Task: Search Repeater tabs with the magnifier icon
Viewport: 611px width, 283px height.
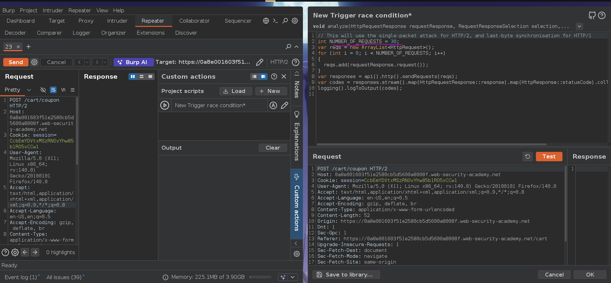Action: (x=288, y=47)
